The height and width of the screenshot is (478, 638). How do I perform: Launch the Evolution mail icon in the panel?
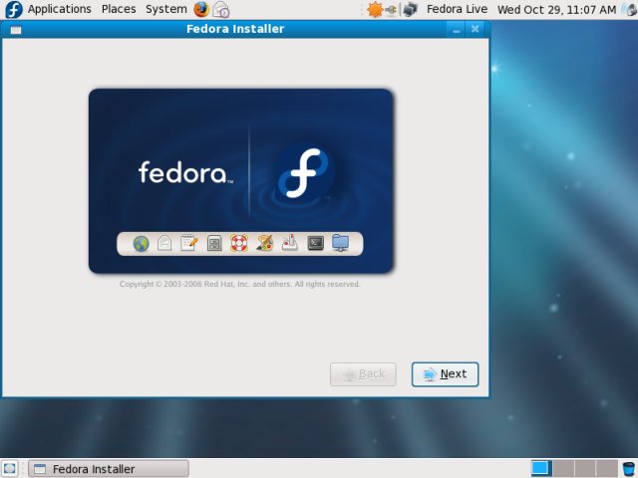(221, 9)
